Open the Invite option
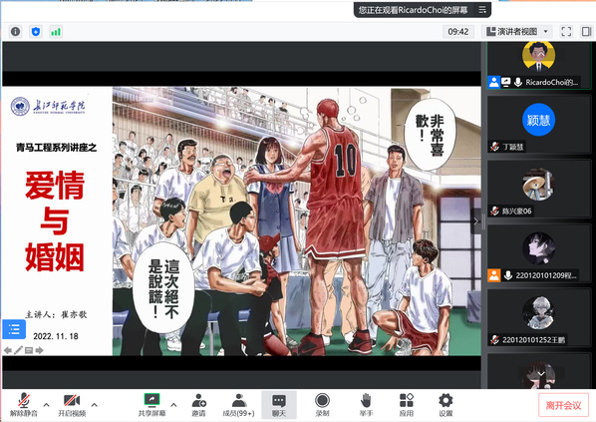The height and width of the screenshot is (422, 596). point(198,405)
